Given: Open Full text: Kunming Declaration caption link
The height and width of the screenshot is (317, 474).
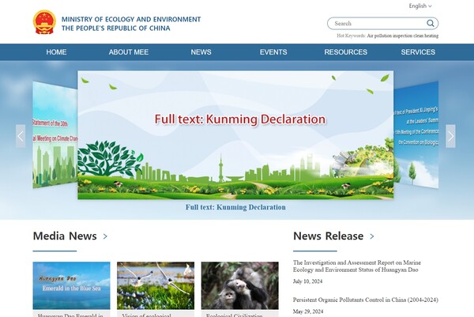Looking at the screenshot, I should [235, 207].
